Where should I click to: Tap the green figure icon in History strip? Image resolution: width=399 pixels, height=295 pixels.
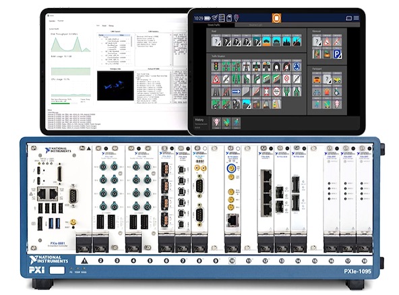226,123
